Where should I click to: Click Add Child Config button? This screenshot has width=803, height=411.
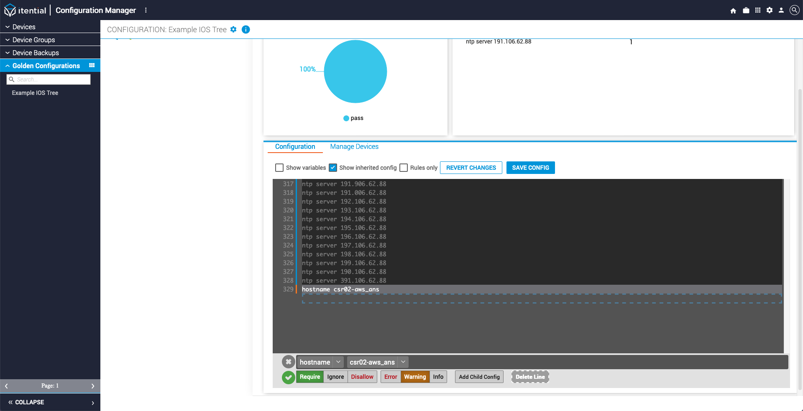coord(479,377)
